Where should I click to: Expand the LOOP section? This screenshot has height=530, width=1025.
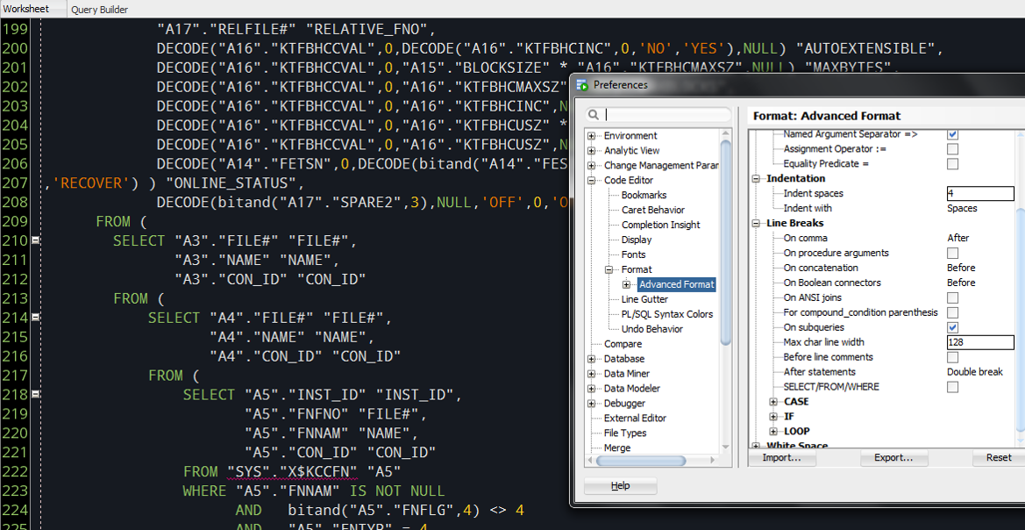click(x=774, y=431)
